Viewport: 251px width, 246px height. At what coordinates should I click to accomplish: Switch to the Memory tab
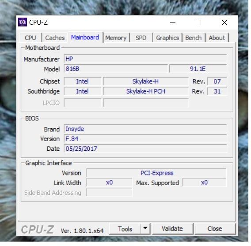[x=116, y=38]
